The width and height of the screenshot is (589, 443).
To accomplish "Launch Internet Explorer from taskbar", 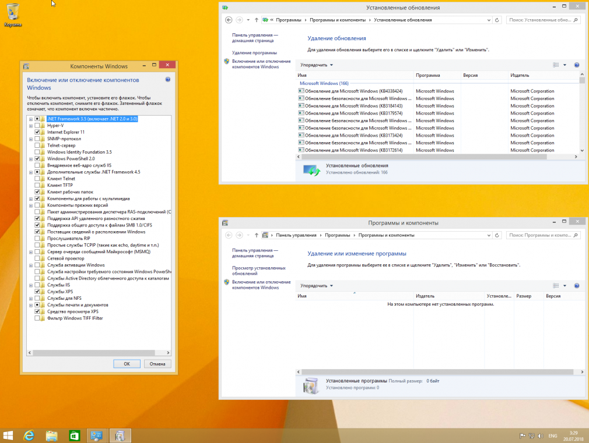I will pyautogui.click(x=29, y=435).
